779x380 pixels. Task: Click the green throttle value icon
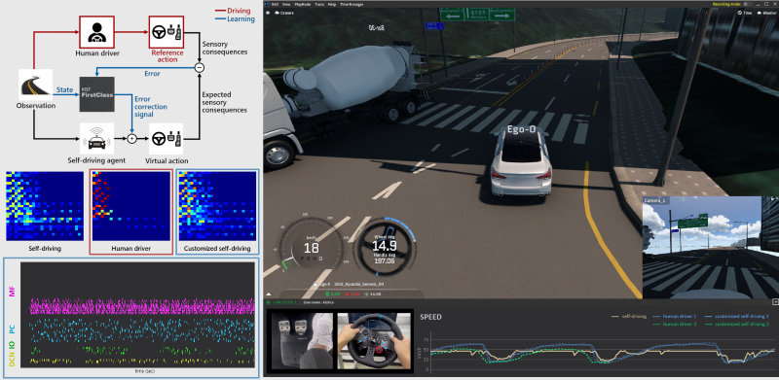pos(327,294)
